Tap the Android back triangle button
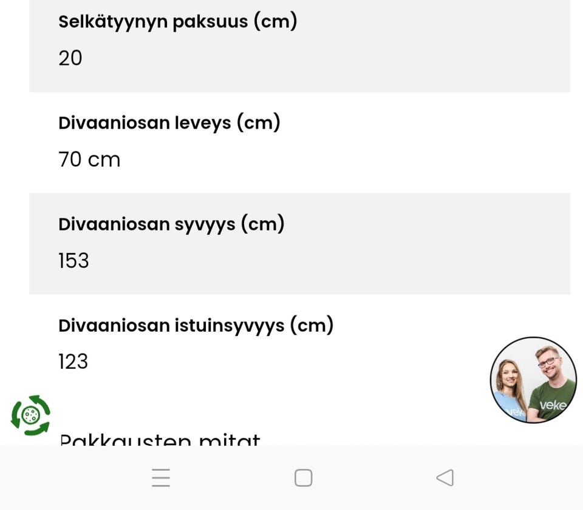The width and height of the screenshot is (583, 510). tap(445, 478)
